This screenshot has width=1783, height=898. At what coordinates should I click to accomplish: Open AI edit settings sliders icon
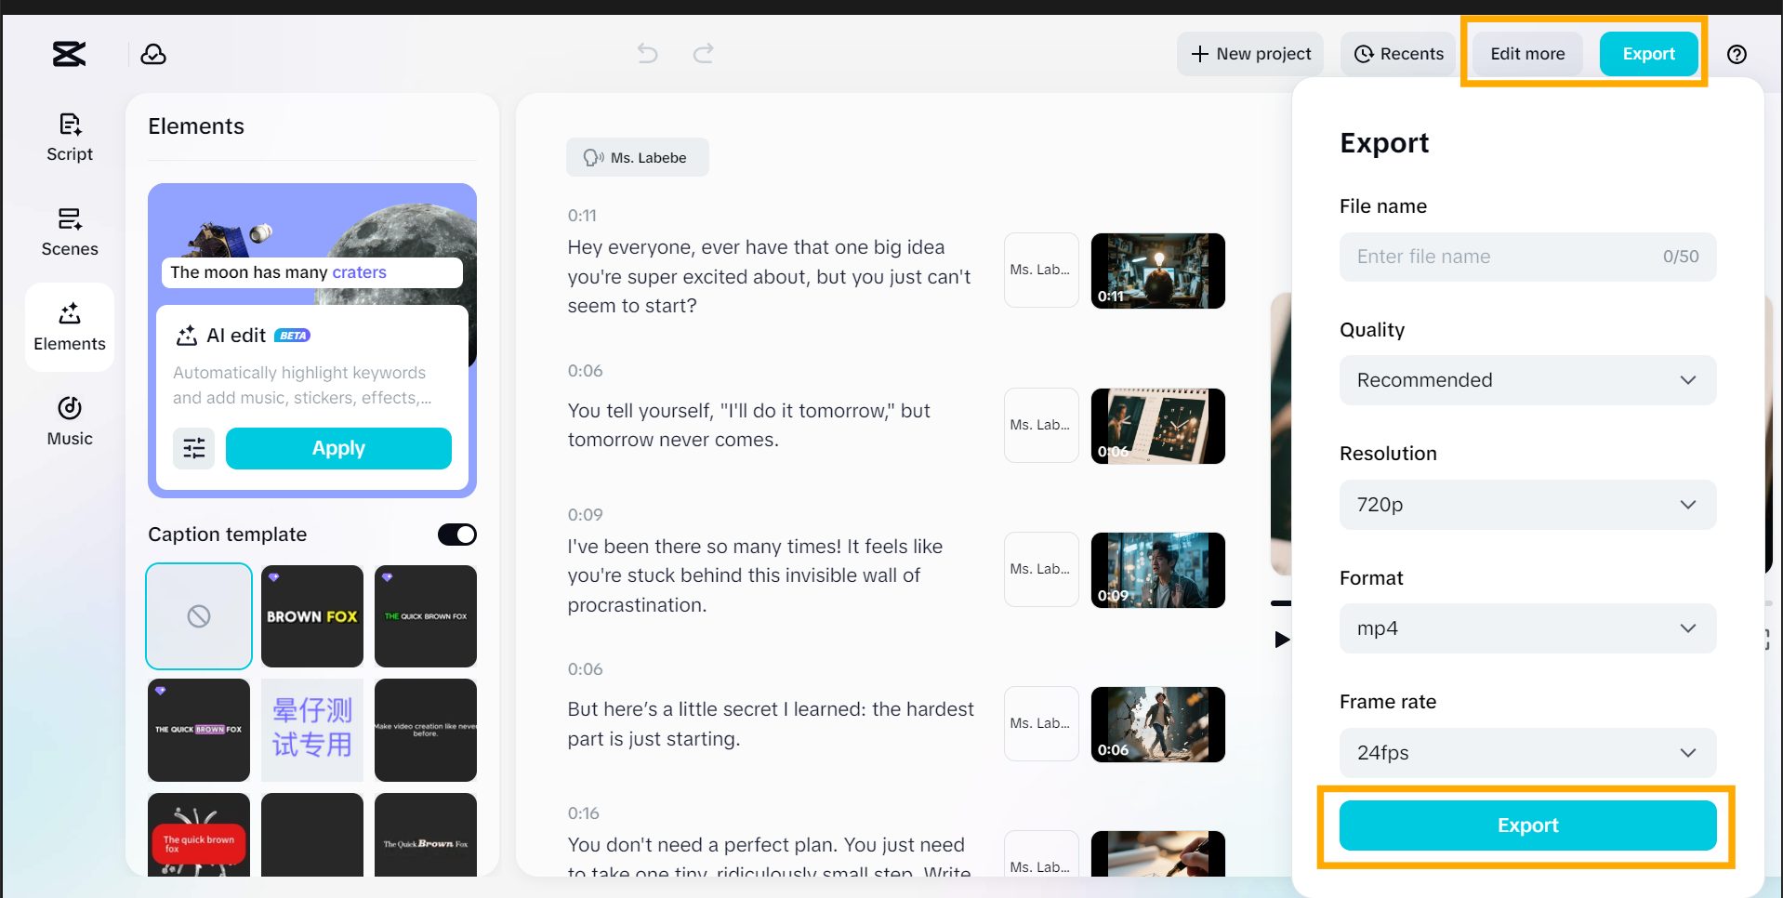(194, 449)
